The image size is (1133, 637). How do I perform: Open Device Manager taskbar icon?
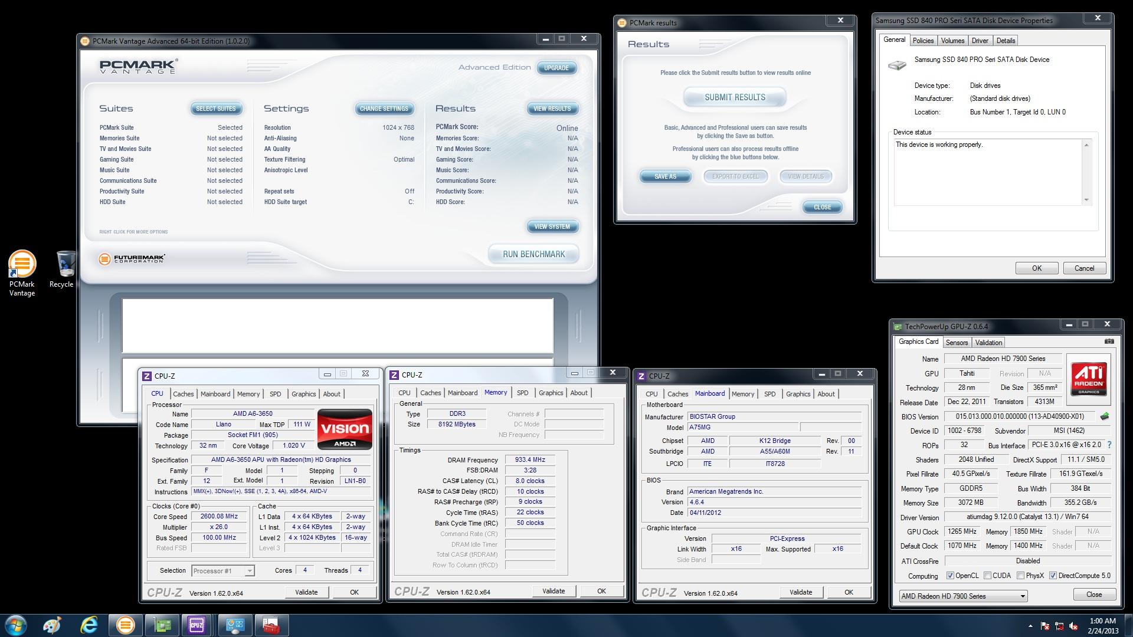(x=235, y=625)
